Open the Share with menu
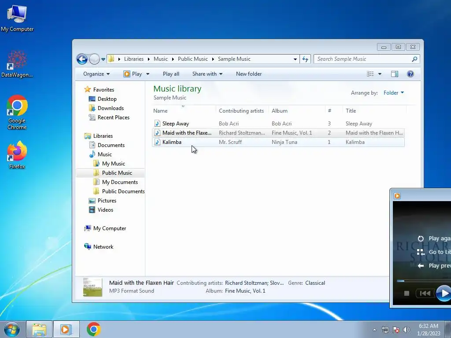Viewport: 451px width, 338px height. (x=207, y=74)
